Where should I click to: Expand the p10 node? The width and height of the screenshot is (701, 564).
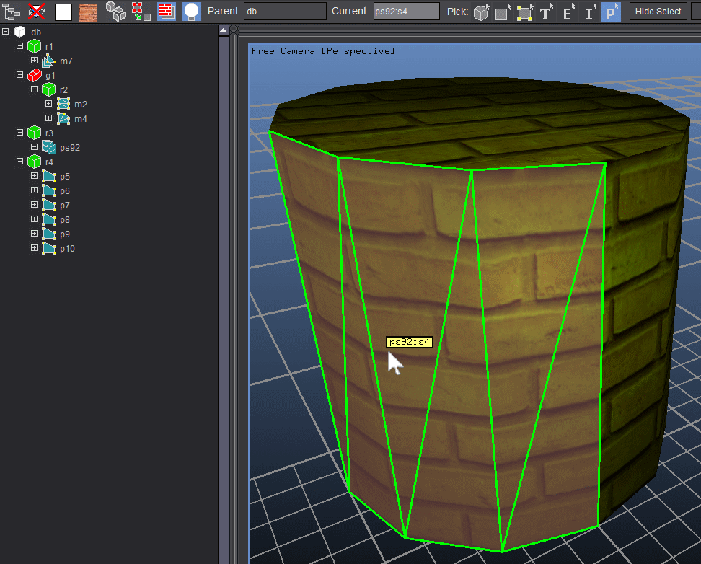click(x=34, y=248)
